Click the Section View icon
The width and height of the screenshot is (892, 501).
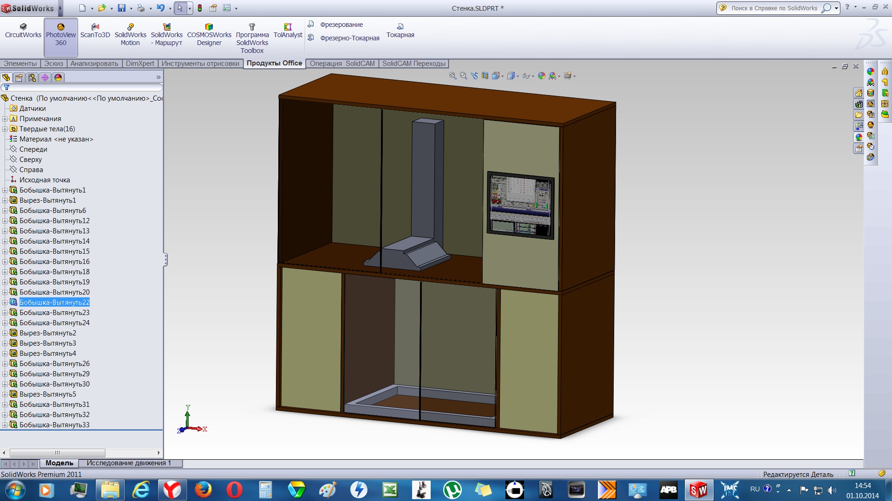click(x=485, y=76)
